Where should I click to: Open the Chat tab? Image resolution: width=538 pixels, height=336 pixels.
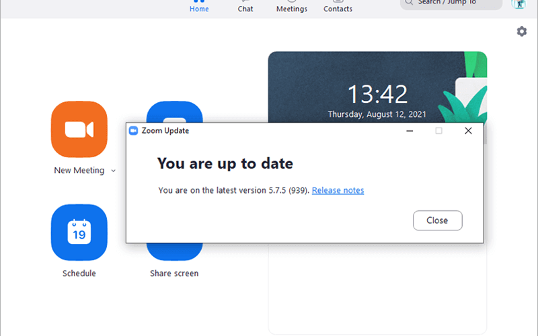pos(245,6)
